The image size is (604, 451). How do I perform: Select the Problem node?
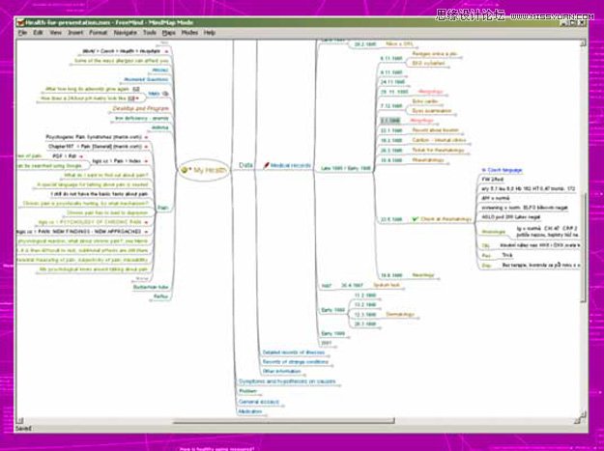click(x=247, y=391)
